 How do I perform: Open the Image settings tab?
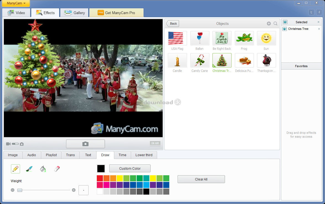[x=13, y=155]
